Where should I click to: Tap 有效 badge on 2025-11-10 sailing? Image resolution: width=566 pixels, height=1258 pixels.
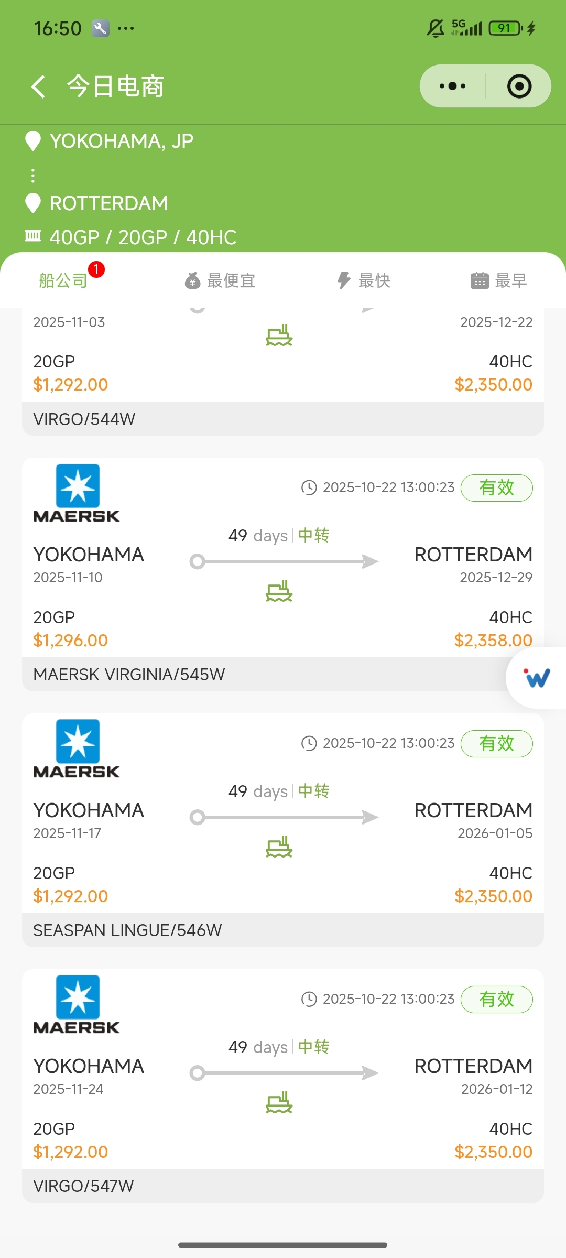point(496,488)
